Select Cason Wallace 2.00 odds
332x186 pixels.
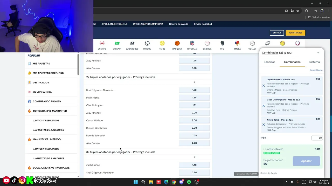[194, 120]
